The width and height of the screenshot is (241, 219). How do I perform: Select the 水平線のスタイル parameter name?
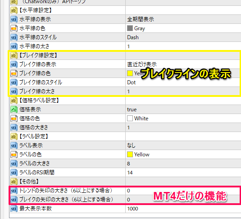click(x=38, y=37)
